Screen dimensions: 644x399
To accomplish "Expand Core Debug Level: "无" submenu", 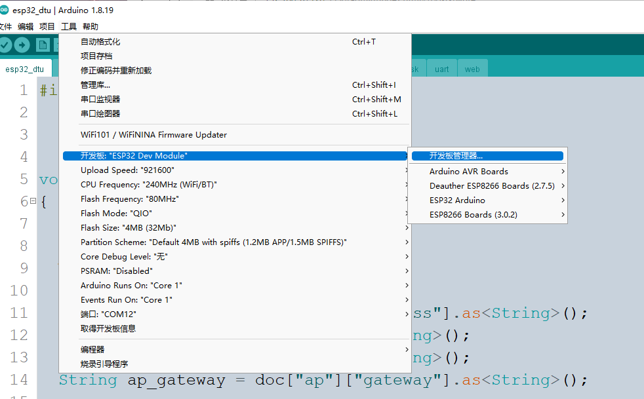I will tap(235, 257).
